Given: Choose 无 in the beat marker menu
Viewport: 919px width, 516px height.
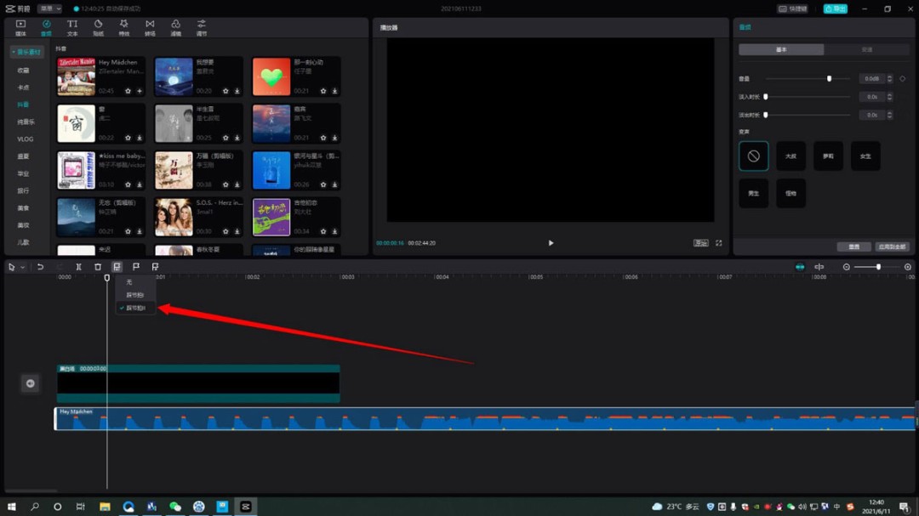Looking at the screenshot, I should click(x=130, y=282).
